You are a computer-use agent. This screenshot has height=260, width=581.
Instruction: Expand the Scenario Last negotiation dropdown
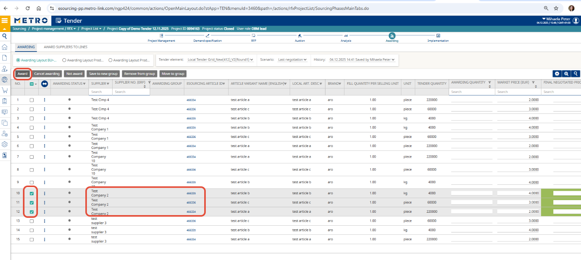pos(292,60)
